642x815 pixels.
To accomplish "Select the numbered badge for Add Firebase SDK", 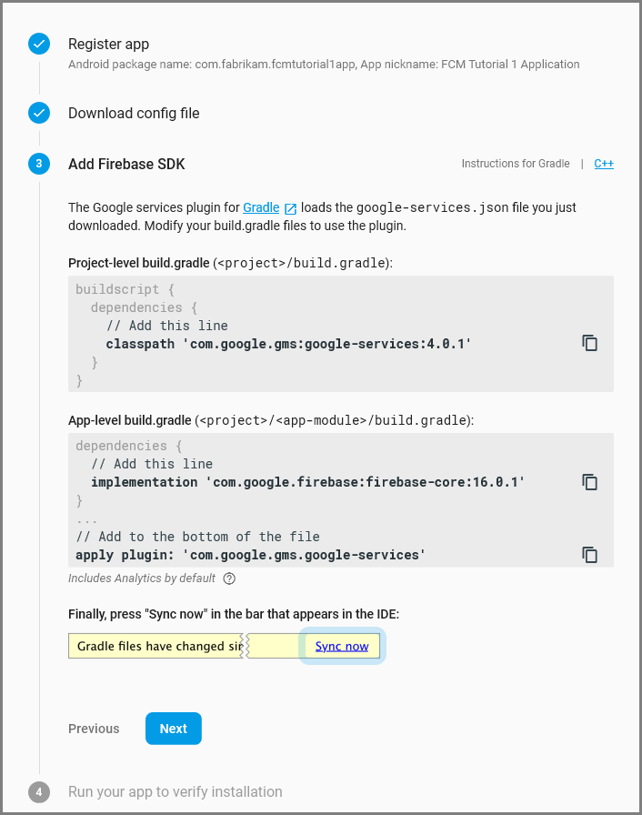I will pos(38,164).
